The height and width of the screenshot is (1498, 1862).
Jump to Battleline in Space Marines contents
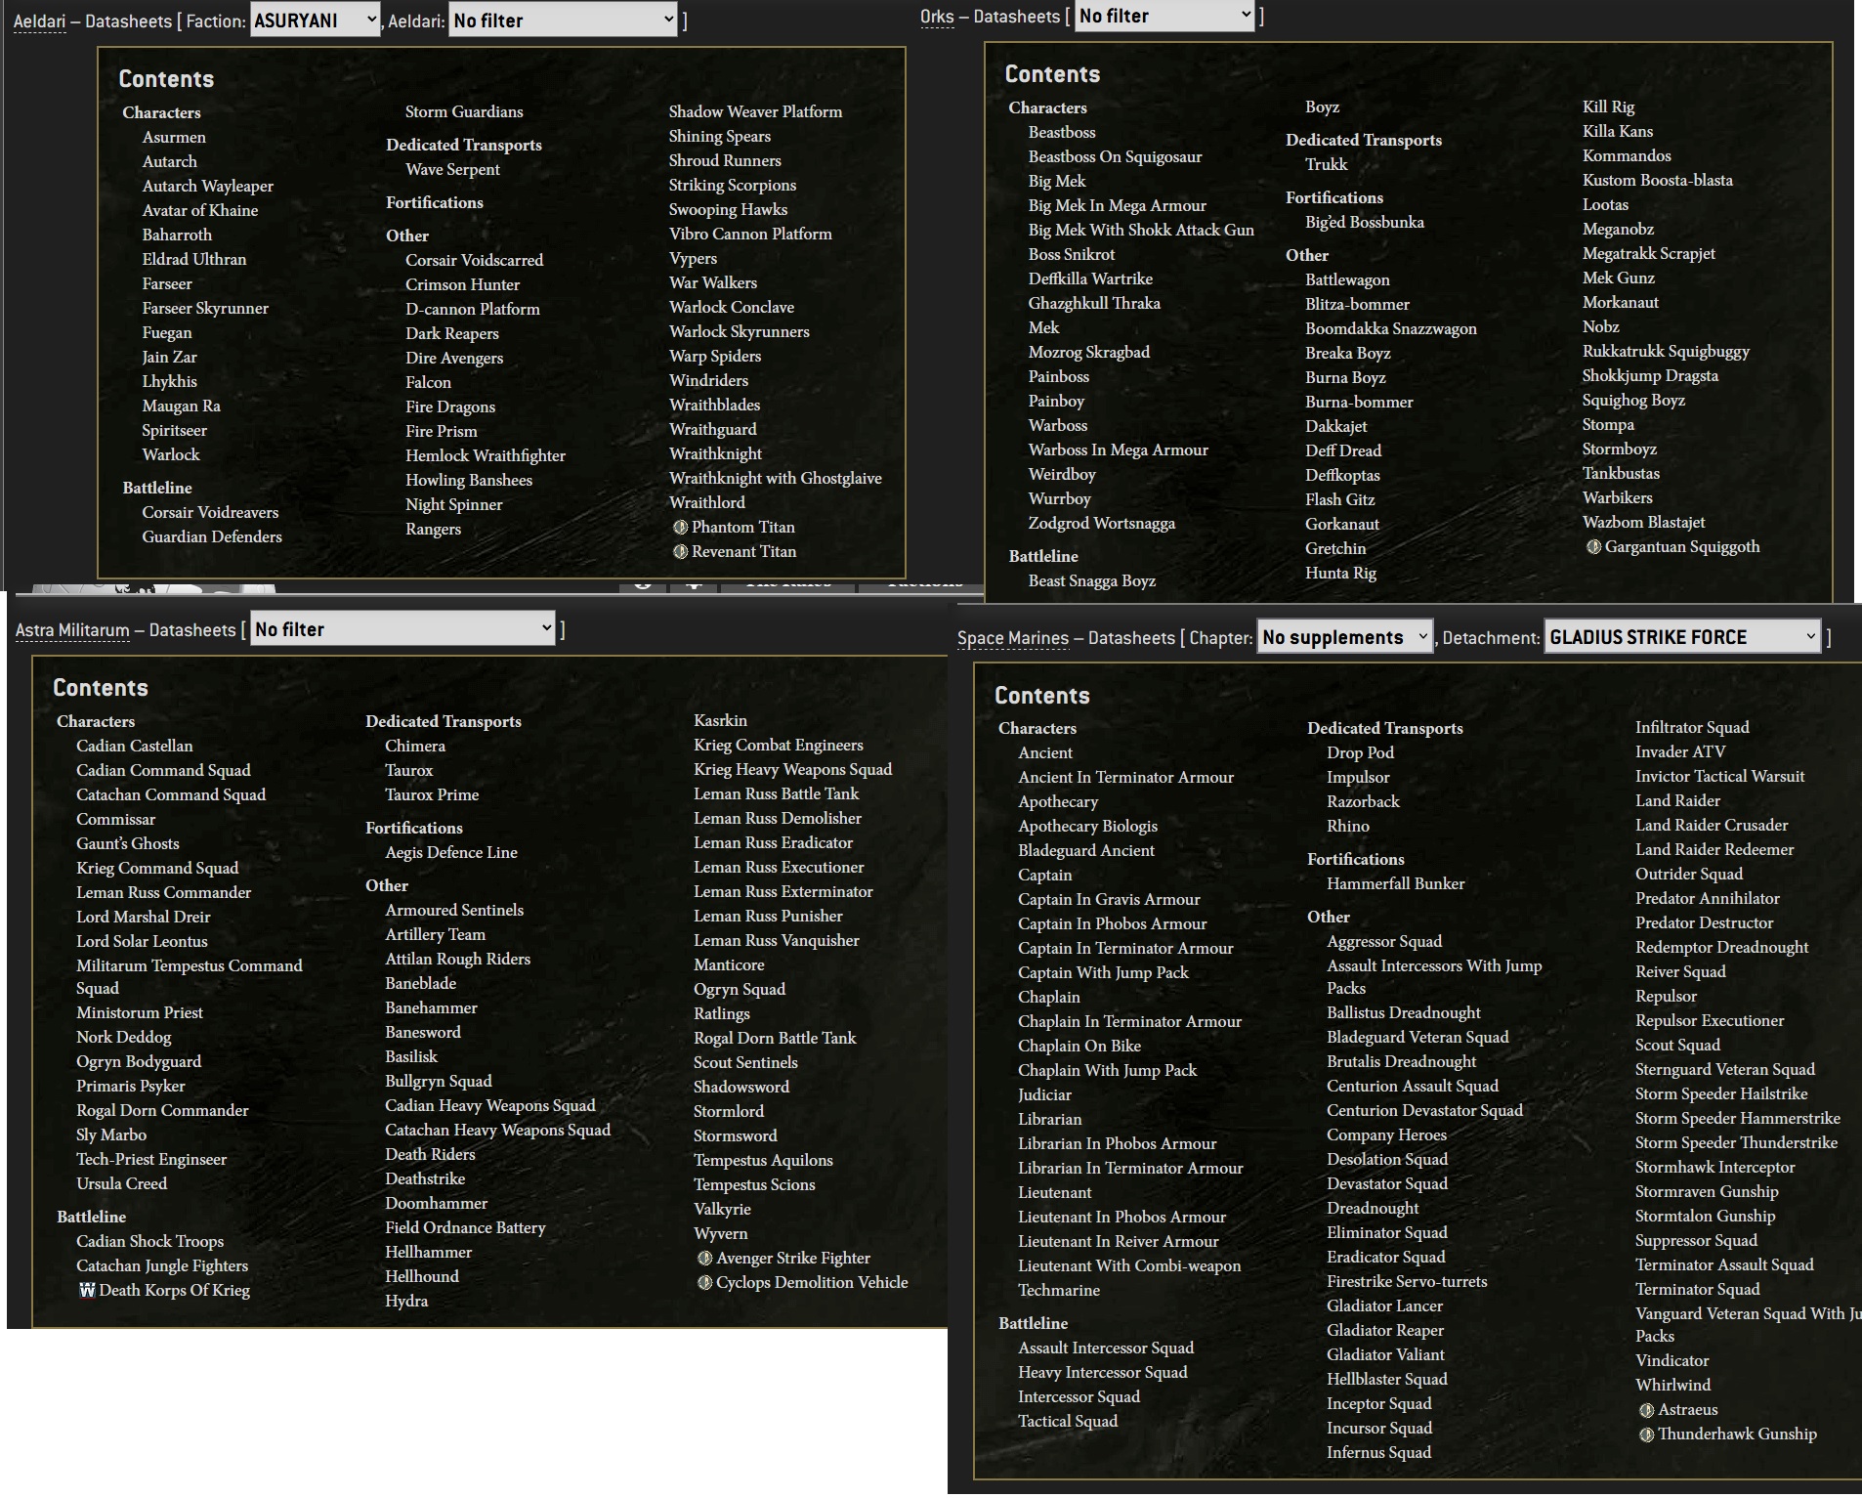1033,1323
